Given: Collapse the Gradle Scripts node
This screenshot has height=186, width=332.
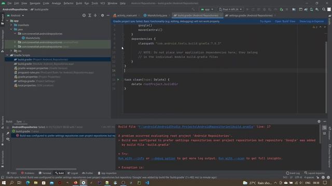Looking at the screenshot, I should tap(8, 55).
